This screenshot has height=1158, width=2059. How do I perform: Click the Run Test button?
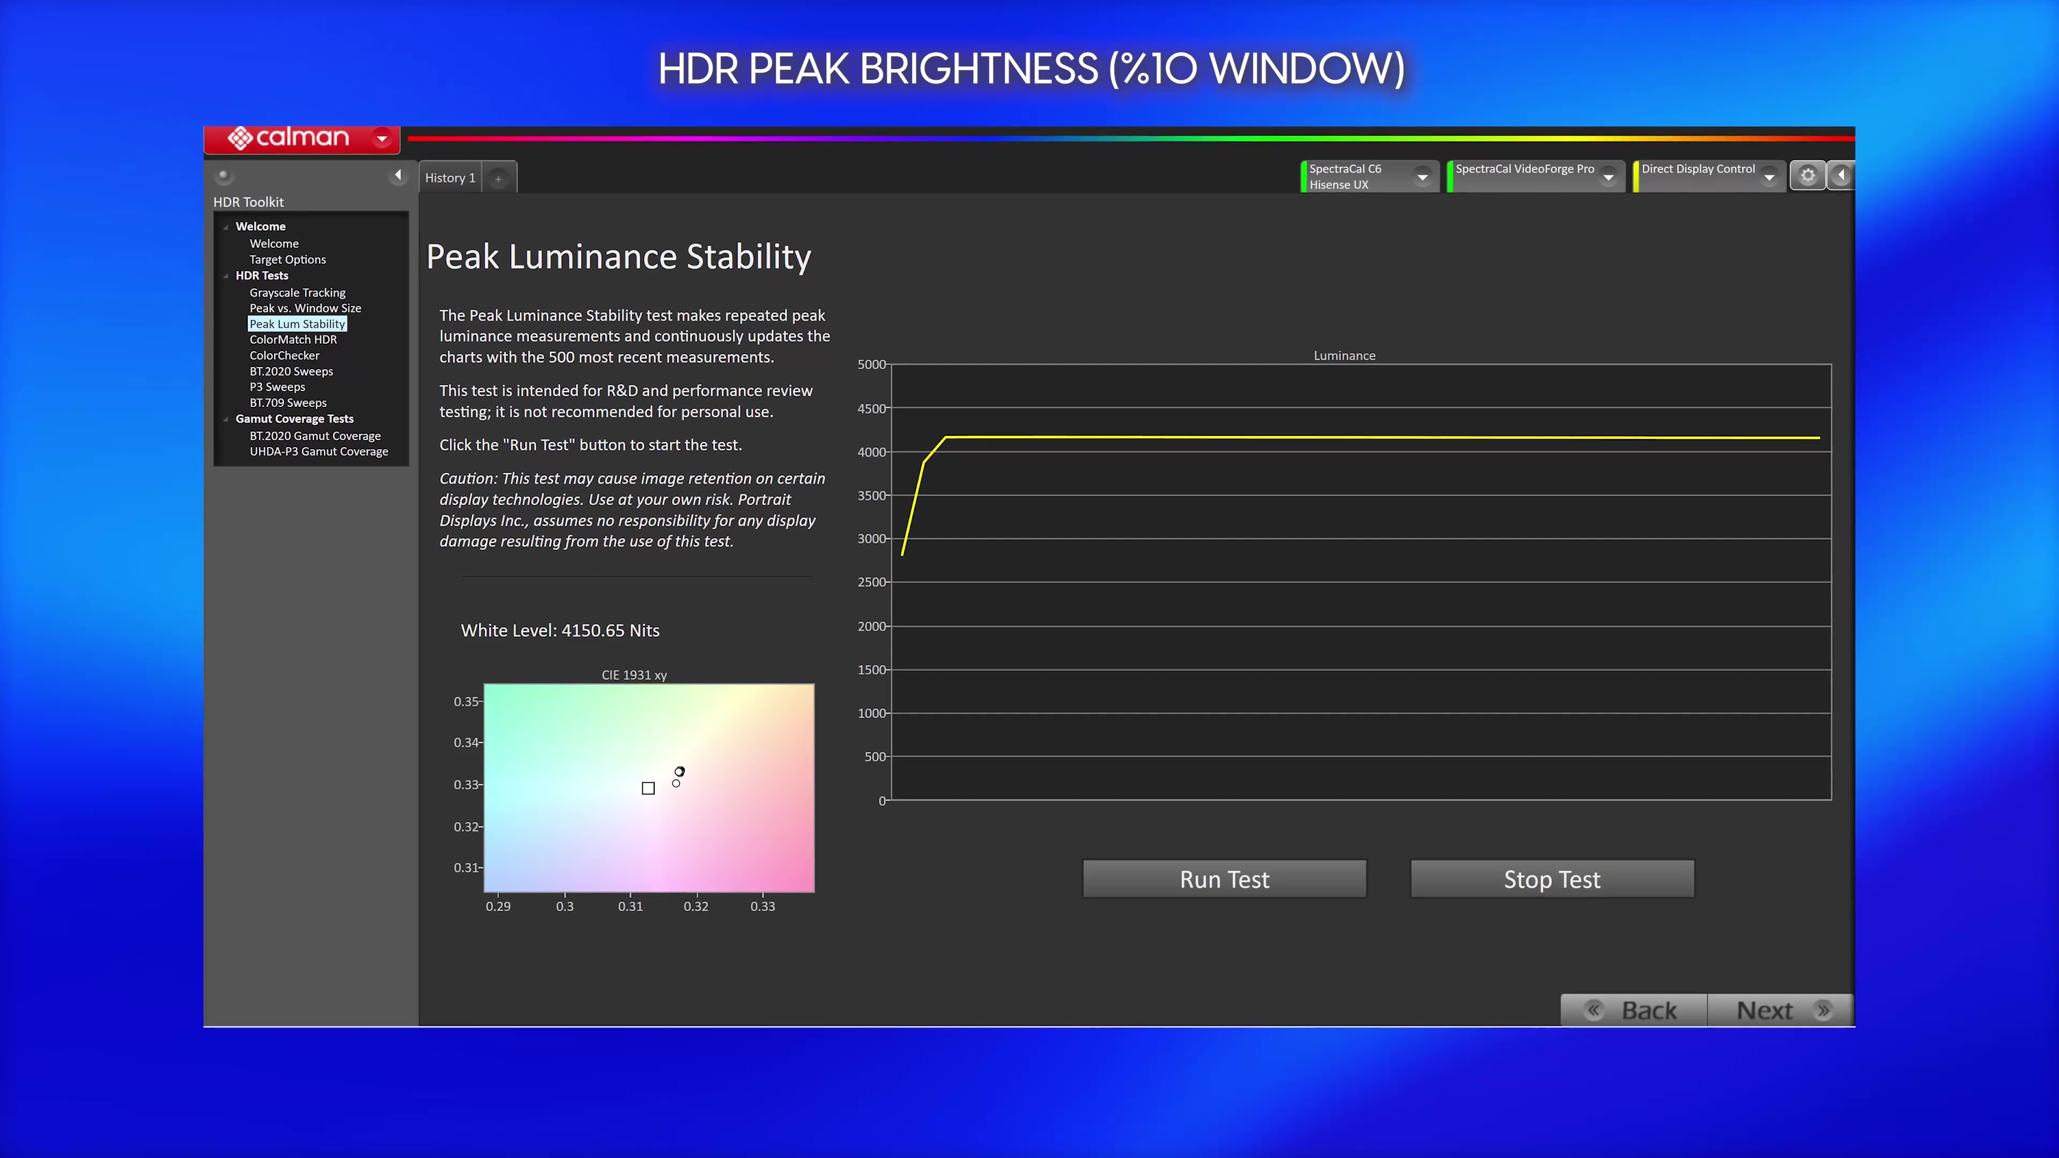coord(1225,879)
